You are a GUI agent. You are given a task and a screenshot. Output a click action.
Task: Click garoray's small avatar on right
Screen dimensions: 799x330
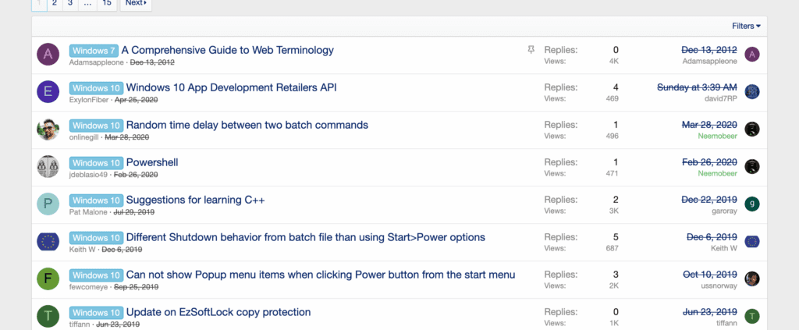click(752, 204)
